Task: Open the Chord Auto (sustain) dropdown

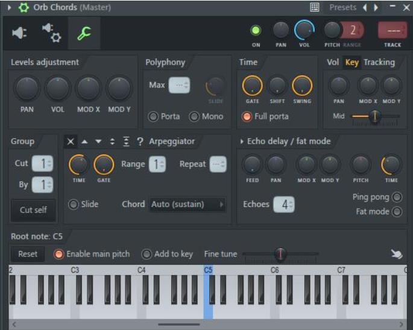Action: click(188, 205)
